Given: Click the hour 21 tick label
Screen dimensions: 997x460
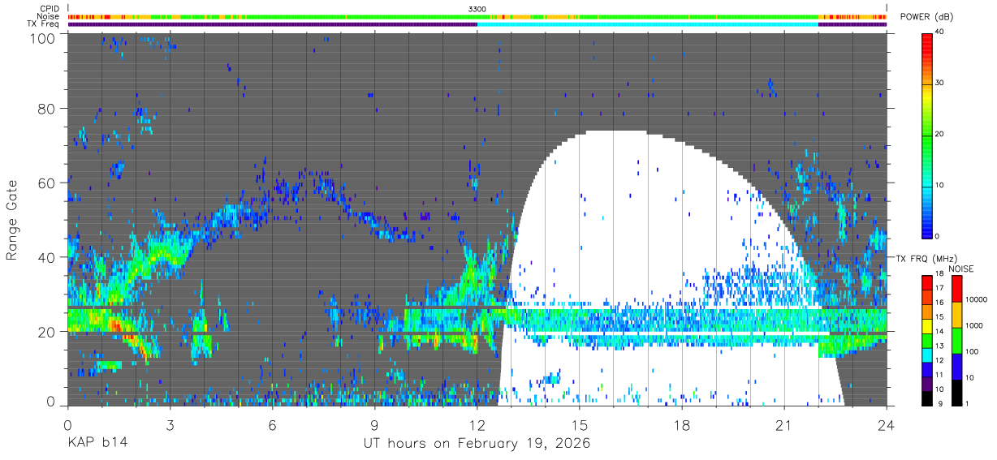Looking at the screenshot, I should 784,424.
